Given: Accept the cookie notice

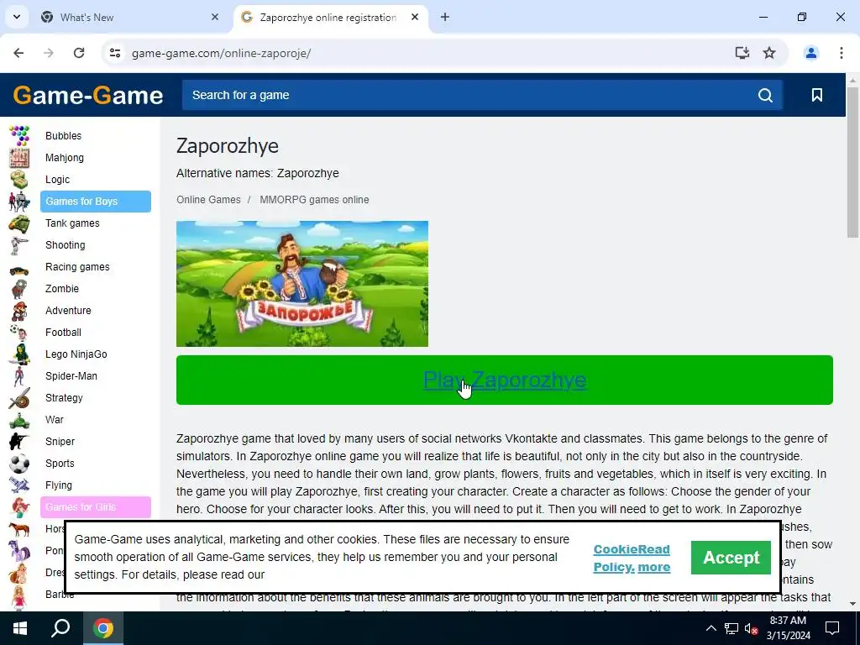Looking at the screenshot, I should 731,558.
